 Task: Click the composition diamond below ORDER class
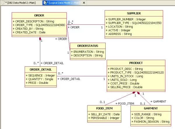coord(40,39)
